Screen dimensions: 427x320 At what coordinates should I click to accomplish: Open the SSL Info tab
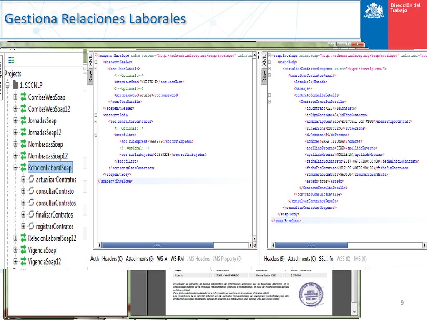(x=326, y=259)
